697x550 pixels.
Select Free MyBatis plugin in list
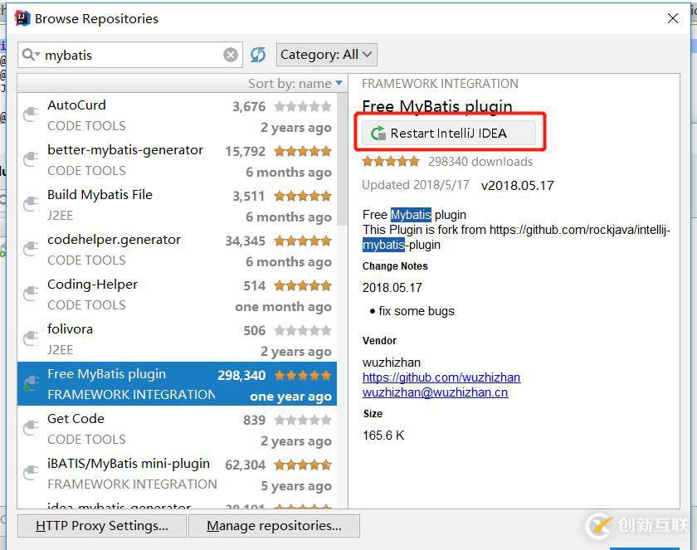pyautogui.click(x=177, y=384)
